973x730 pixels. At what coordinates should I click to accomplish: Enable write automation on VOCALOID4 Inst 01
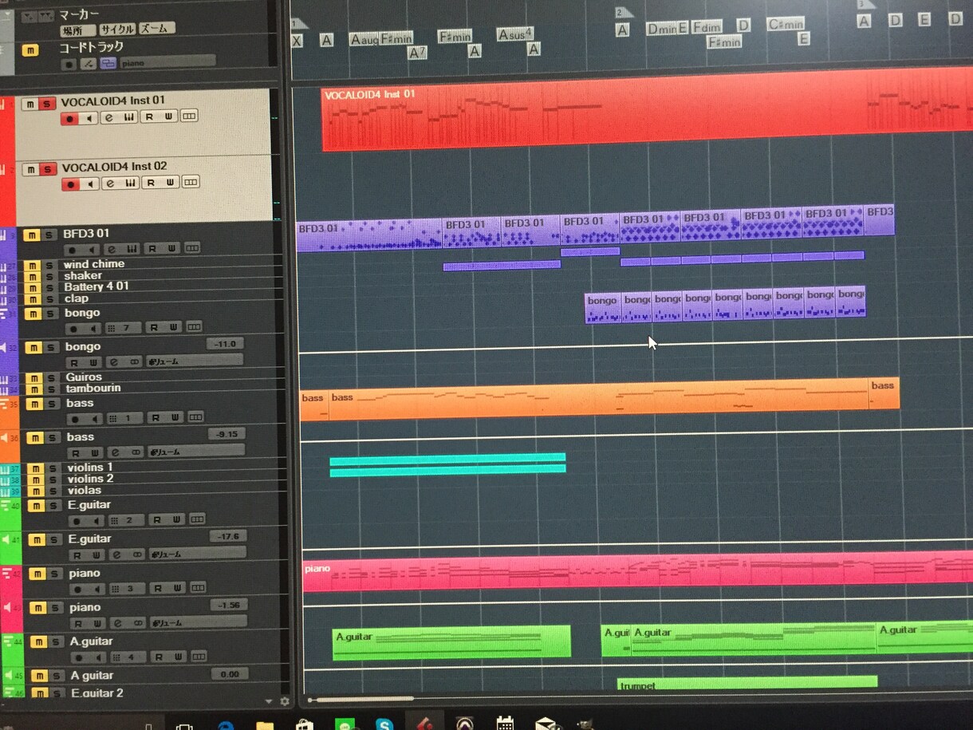coord(168,116)
